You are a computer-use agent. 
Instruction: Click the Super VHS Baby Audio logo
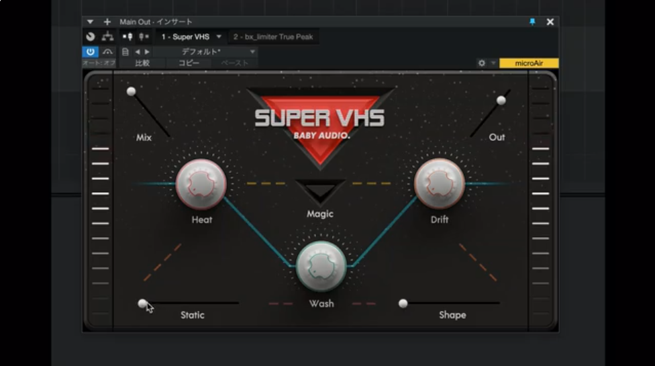tap(320, 128)
